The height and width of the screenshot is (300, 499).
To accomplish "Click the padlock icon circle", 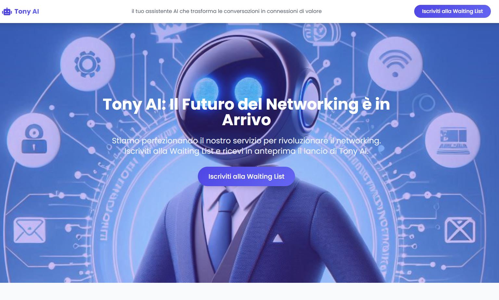I will (x=34, y=140).
